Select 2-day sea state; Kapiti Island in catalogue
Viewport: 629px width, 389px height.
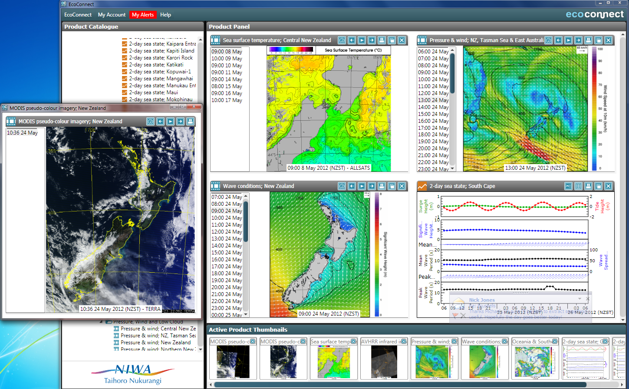pos(161,51)
